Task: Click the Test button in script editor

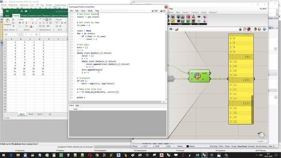Action: [x=155, y=11]
